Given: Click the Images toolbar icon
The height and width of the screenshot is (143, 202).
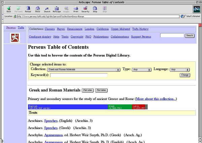Looking at the screenshot, I should [66, 9].
